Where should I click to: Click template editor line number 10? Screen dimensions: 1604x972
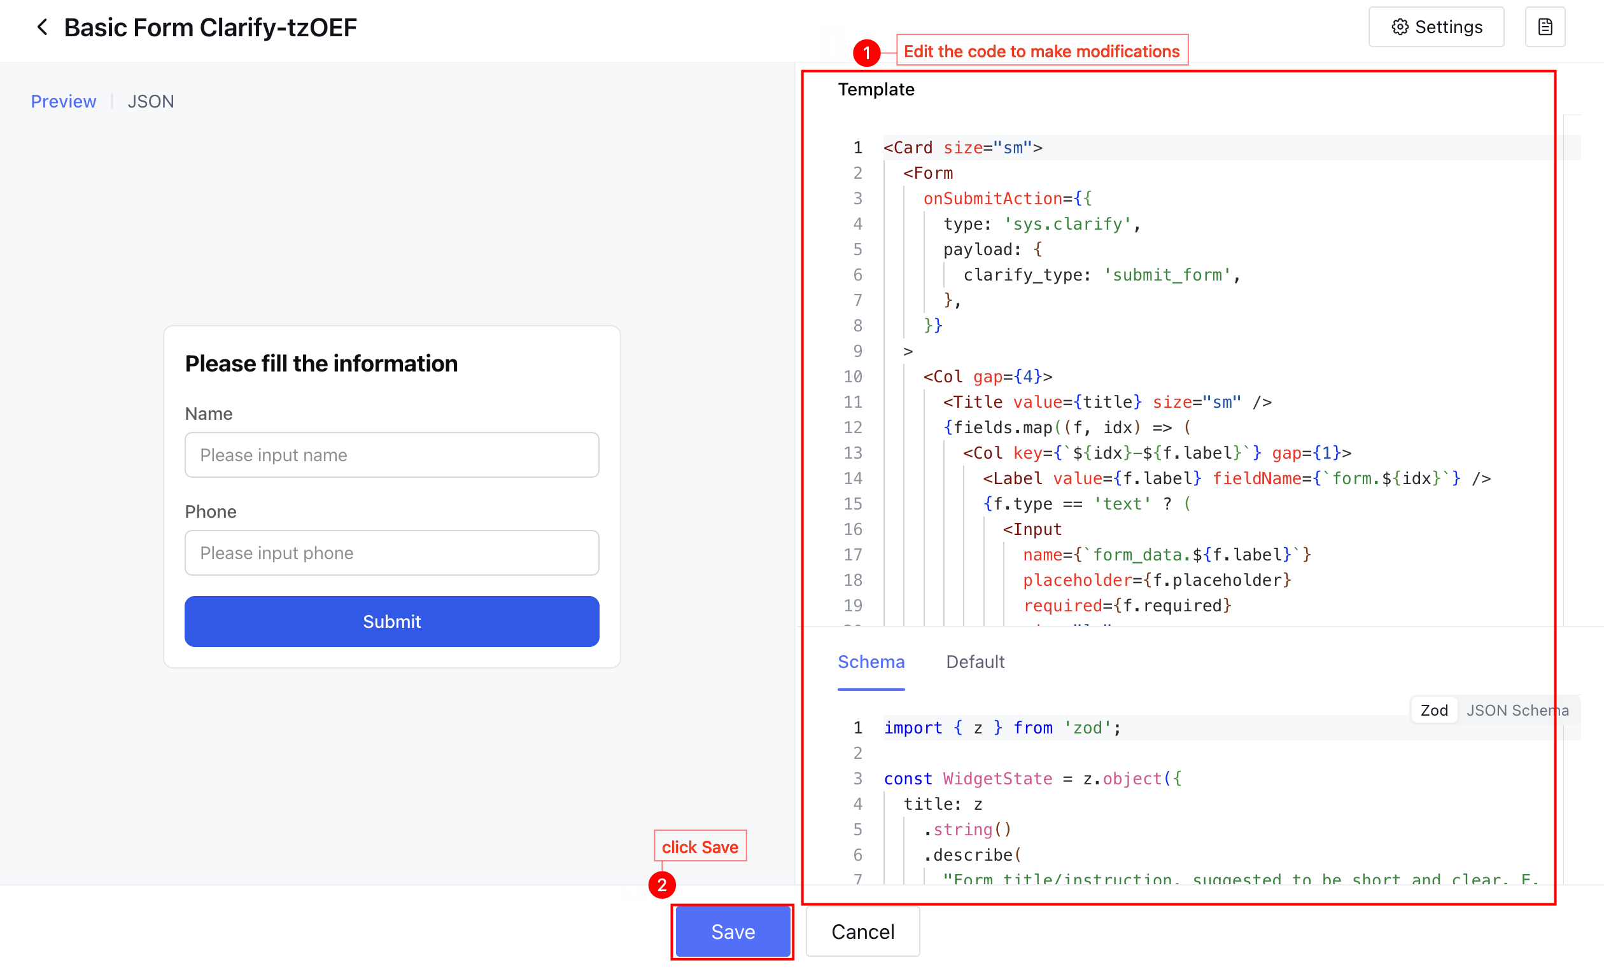click(852, 377)
